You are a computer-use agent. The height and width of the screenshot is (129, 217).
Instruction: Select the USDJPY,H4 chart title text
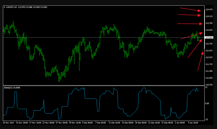pos(11,7)
